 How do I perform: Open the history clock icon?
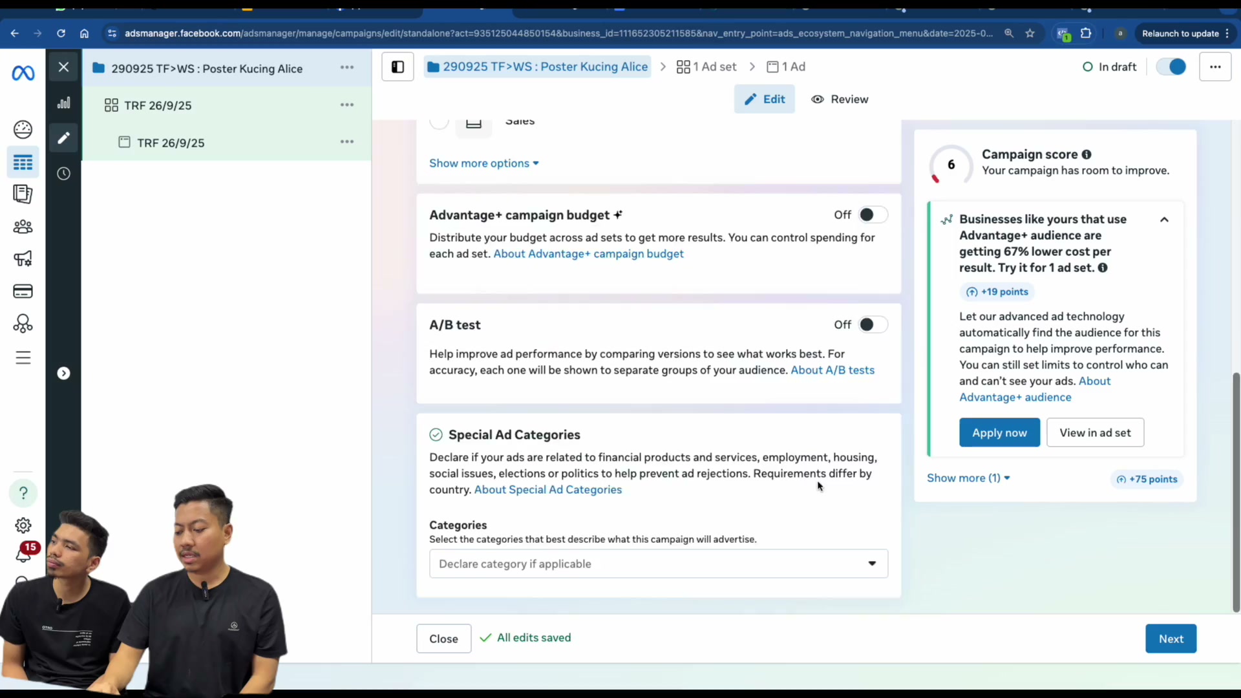(x=63, y=173)
